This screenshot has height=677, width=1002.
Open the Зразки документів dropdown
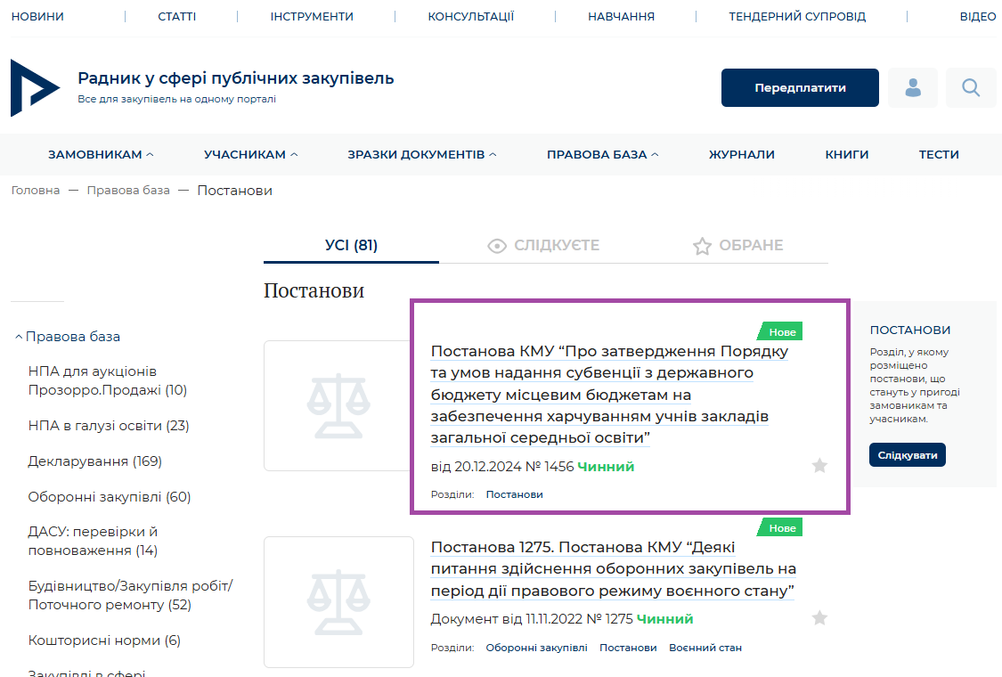click(x=421, y=155)
